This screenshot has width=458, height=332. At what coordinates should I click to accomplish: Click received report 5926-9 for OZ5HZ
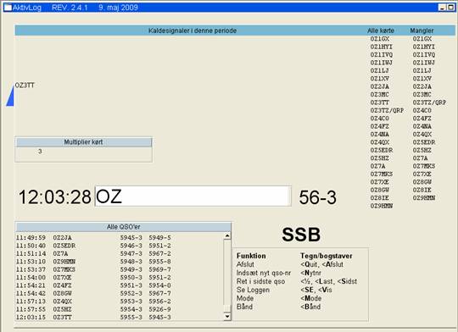159,309
